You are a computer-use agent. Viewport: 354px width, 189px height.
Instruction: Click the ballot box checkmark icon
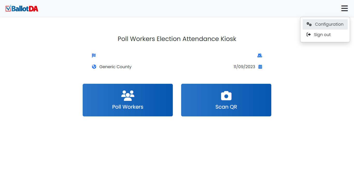tap(260, 55)
